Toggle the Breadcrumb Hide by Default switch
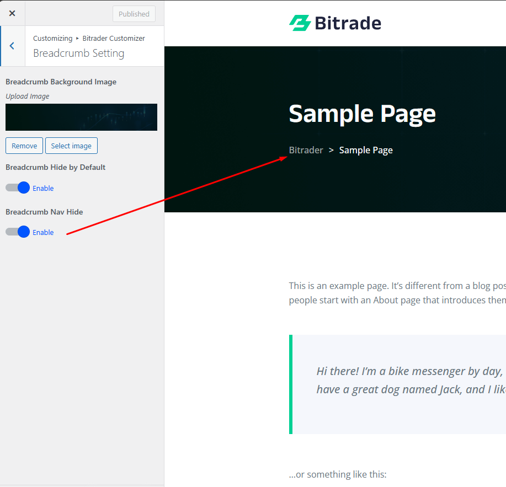 point(18,188)
